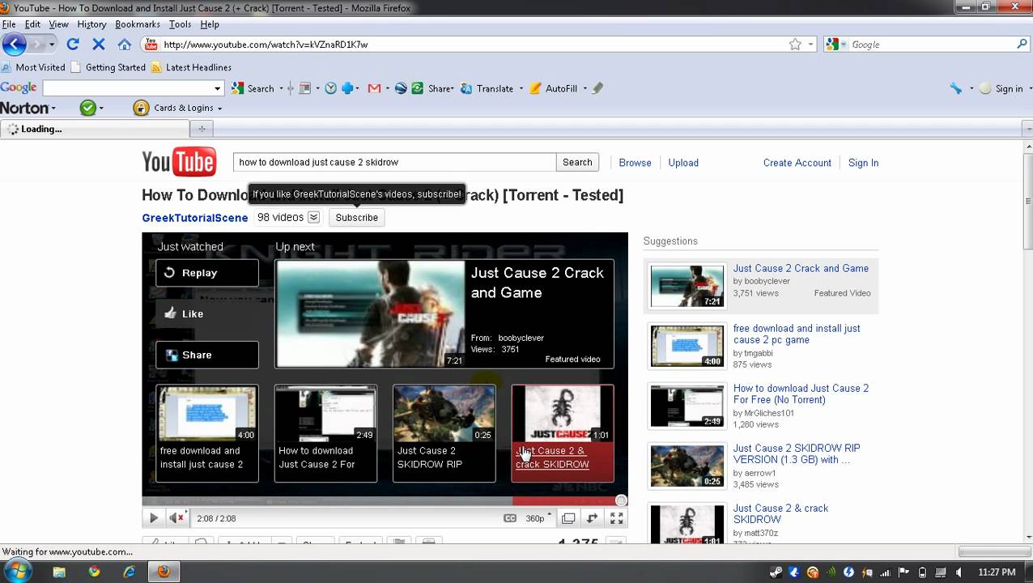Open the Google Toolbar search box dropdown

pos(217,88)
